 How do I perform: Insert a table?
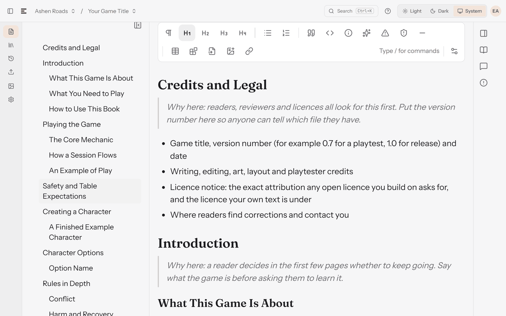(175, 51)
